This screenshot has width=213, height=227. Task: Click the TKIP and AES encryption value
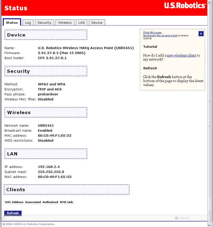tap(50, 89)
